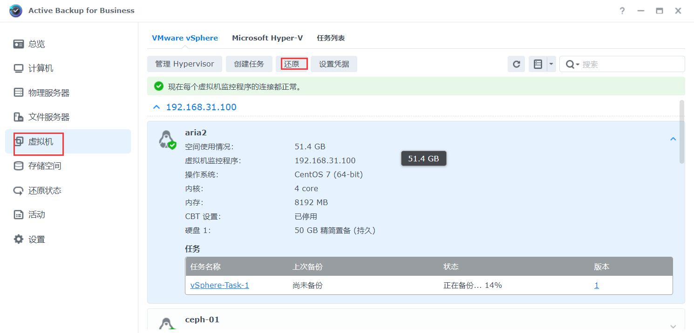694x333 pixels.
Task: Click the ceph-01 VM name
Action: tap(202, 320)
